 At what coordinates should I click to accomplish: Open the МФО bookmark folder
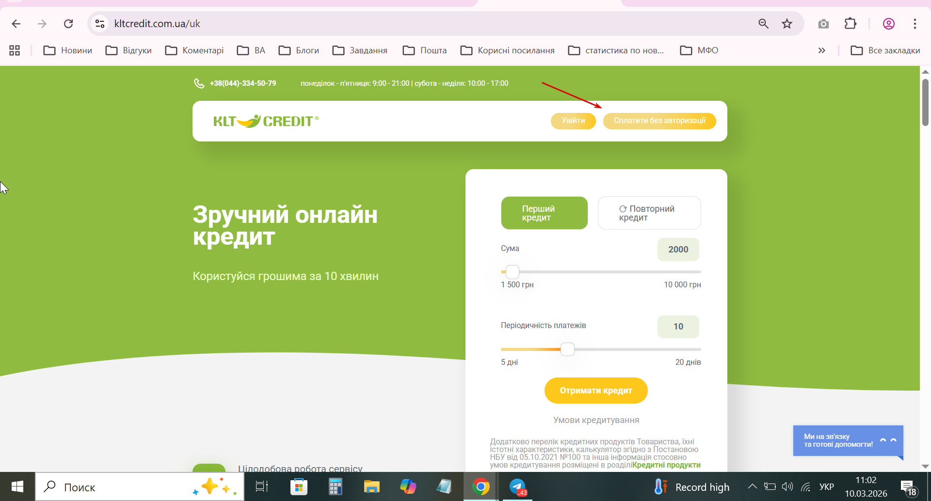(x=699, y=50)
